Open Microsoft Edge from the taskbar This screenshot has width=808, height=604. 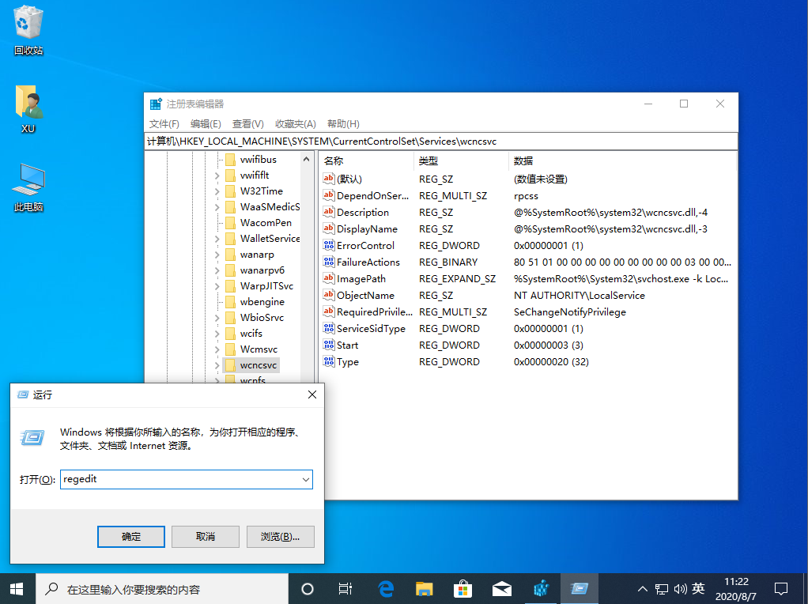tap(385, 588)
